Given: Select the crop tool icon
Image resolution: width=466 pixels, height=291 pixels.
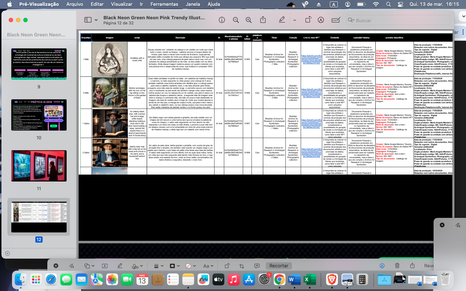Looking at the screenshot, I should [242, 266].
